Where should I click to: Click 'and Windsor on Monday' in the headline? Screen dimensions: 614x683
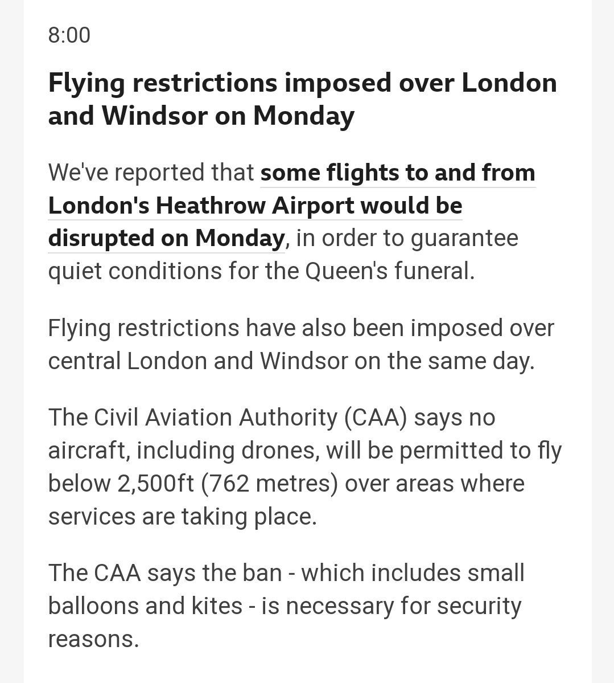[x=201, y=116]
